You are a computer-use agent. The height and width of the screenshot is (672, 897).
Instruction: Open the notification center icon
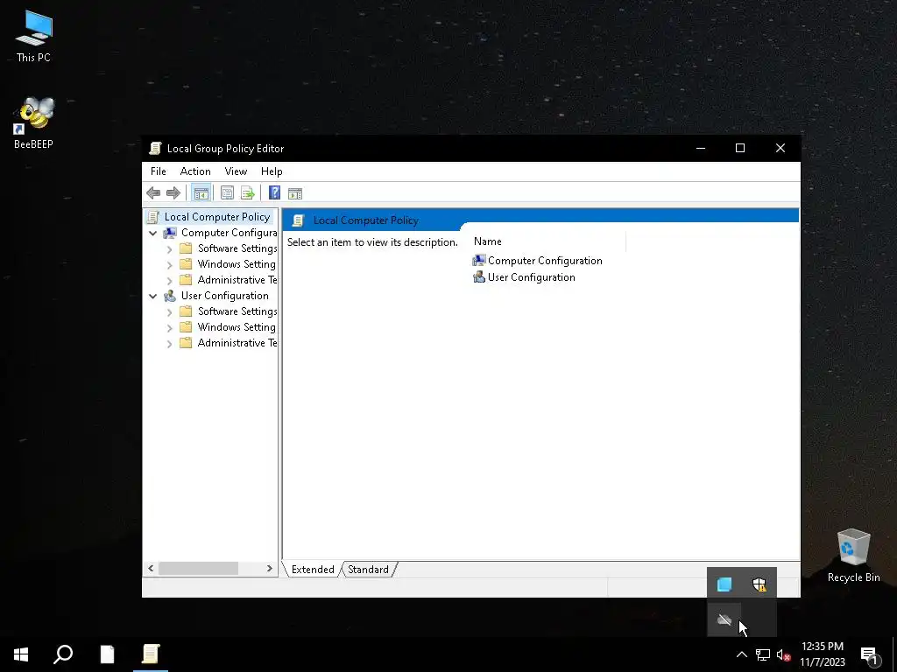click(x=870, y=655)
